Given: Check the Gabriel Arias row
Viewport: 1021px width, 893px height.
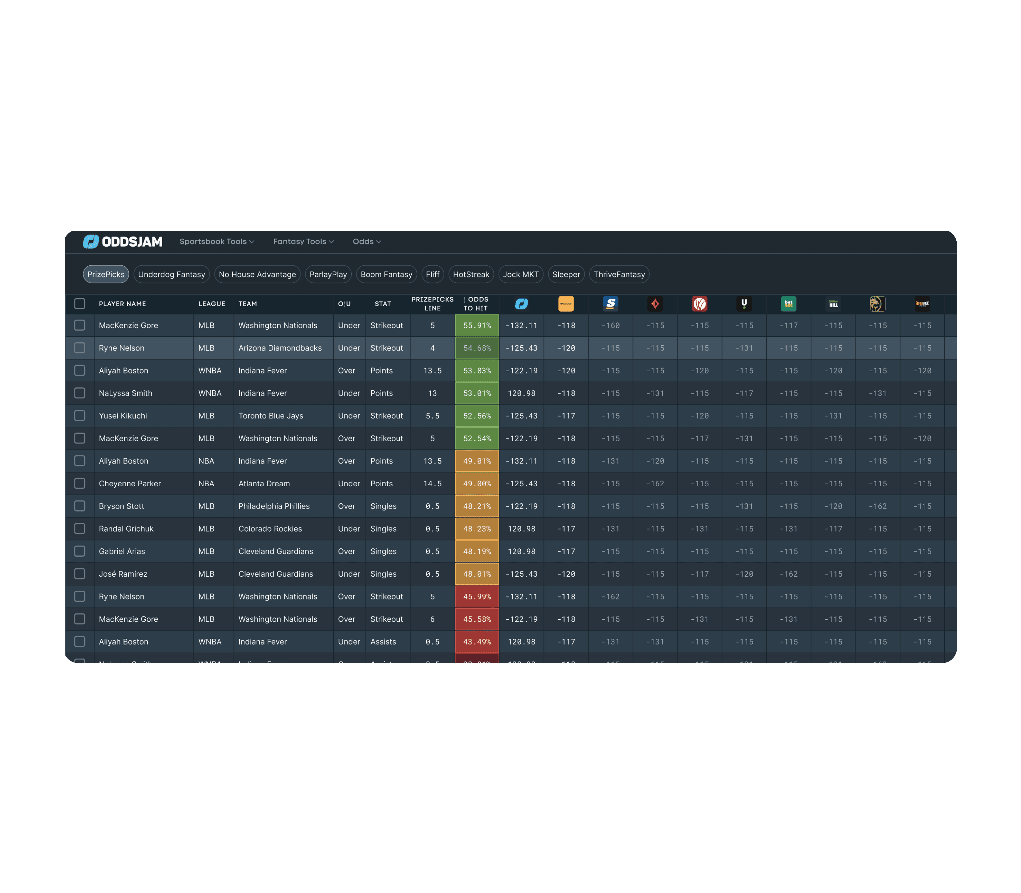Looking at the screenshot, I should 80,551.
